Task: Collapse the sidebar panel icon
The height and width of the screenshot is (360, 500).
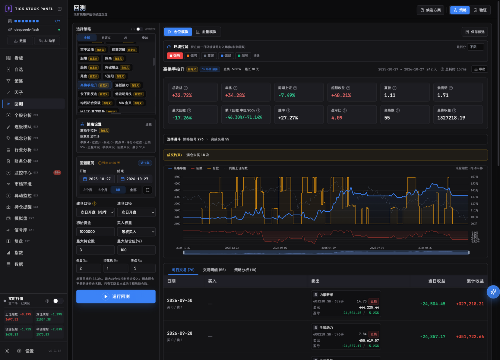Action: coord(60,9)
